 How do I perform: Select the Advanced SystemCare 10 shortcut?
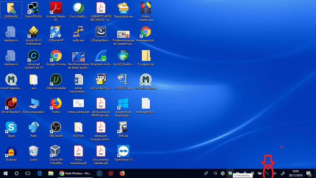coord(33,59)
